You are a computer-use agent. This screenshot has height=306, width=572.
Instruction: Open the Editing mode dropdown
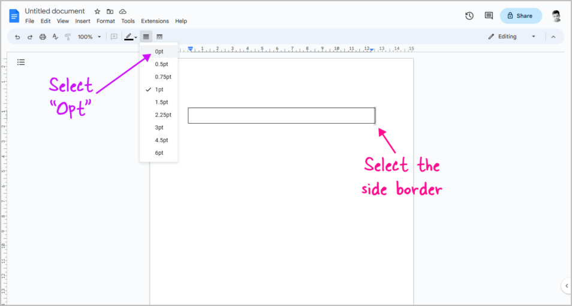tap(512, 37)
